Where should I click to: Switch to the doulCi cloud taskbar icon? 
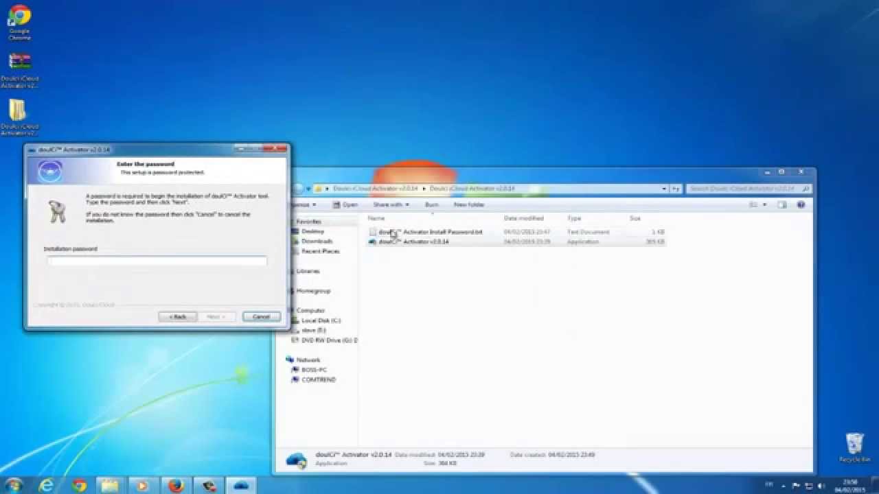click(241, 486)
